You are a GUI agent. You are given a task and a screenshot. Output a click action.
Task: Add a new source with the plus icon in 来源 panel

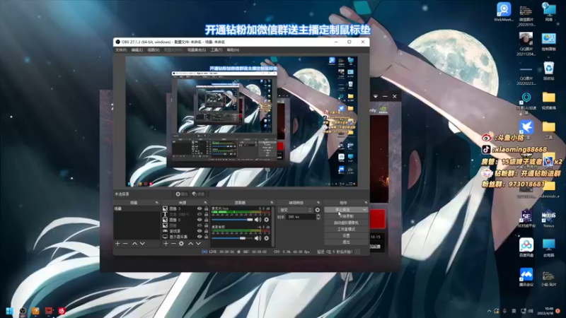click(x=166, y=244)
